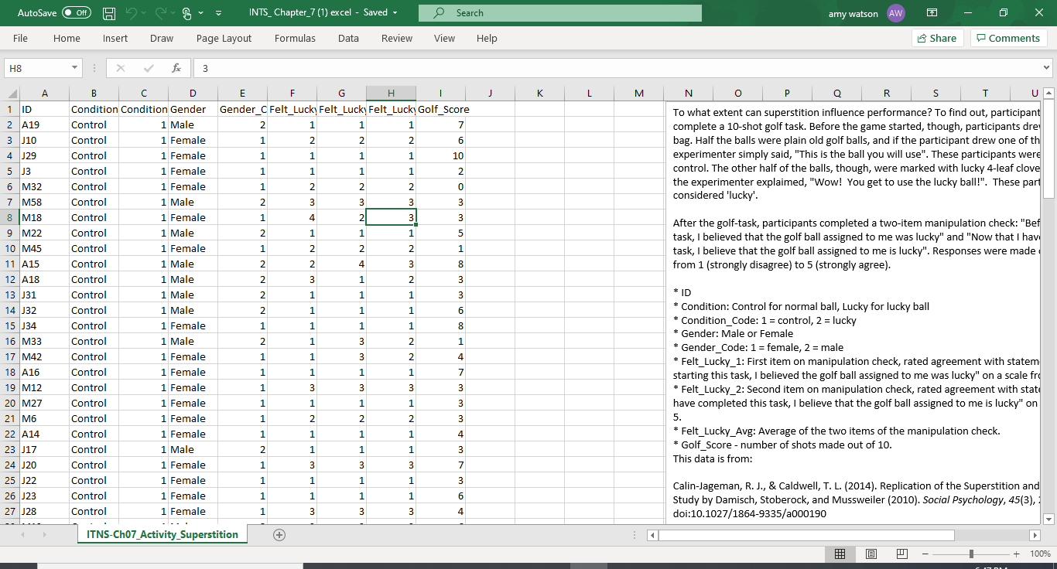Click the Name Box showing H8
This screenshot has width=1057, height=569.
coord(36,68)
